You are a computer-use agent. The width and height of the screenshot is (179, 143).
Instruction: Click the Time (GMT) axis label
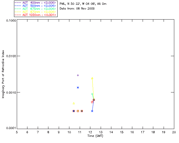click(x=95, y=136)
